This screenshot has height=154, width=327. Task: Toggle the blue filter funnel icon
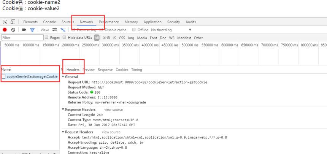(x=32, y=30)
